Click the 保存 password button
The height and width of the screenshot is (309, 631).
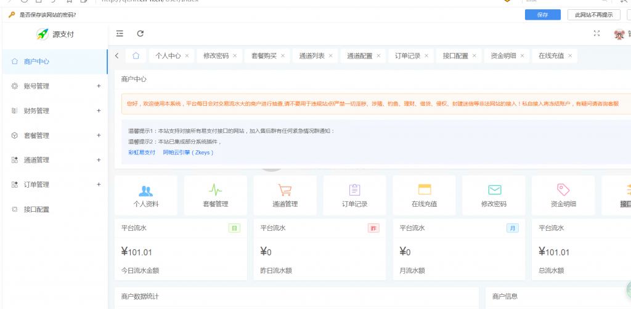pos(542,15)
